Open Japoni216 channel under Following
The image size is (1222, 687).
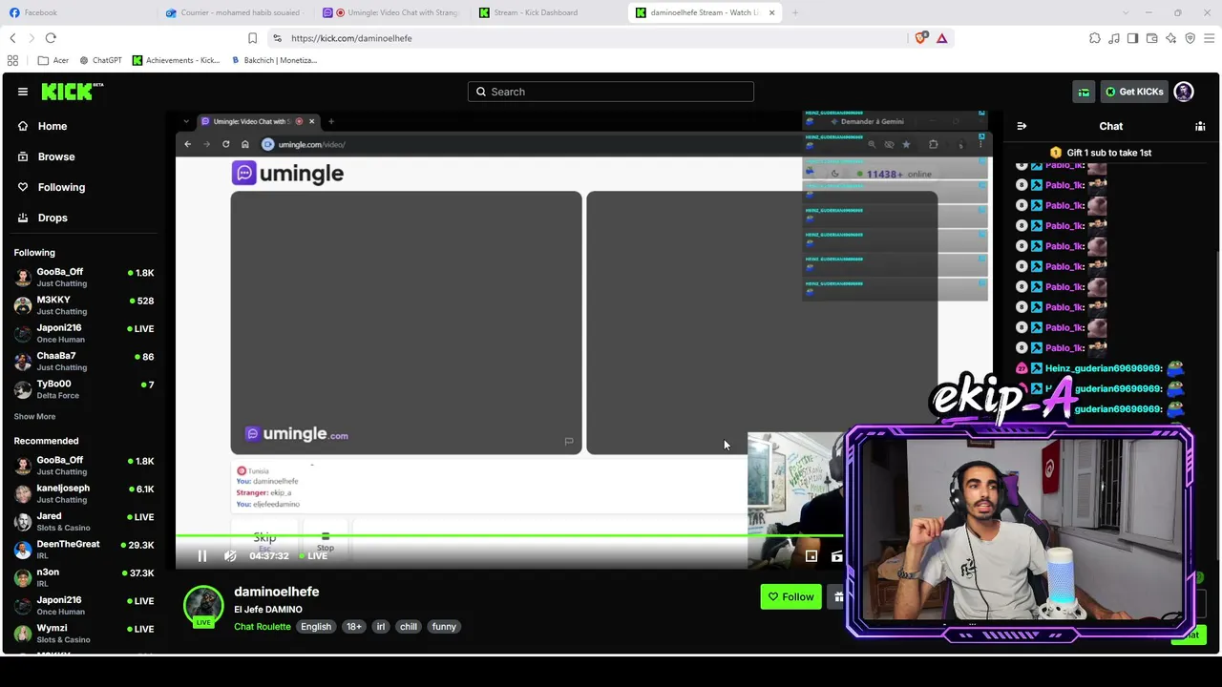84,333
